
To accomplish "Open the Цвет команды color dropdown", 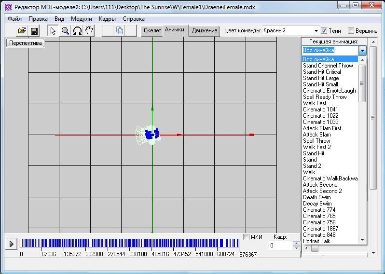I will tap(316, 30).
